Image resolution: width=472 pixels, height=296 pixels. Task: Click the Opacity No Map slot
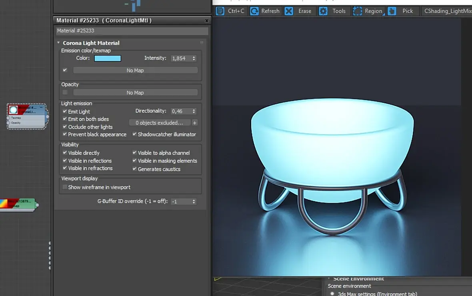pyautogui.click(x=135, y=93)
